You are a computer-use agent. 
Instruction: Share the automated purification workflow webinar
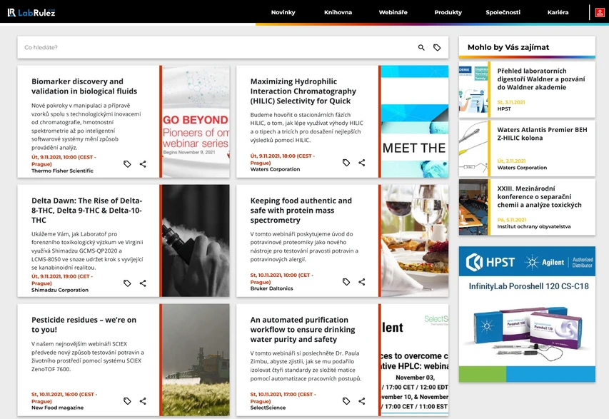click(x=361, y=400)
